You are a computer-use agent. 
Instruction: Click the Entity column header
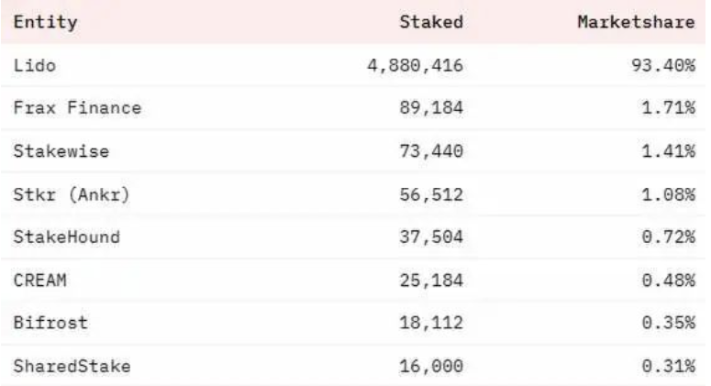(x=45, y=22)
